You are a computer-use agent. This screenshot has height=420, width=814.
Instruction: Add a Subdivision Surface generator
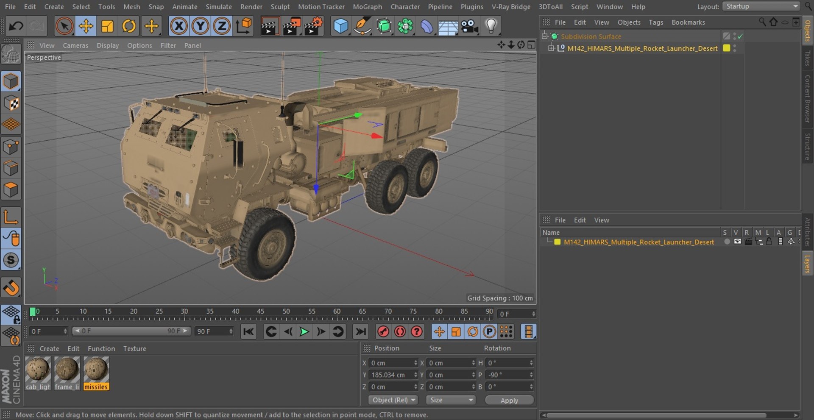(x=384, y=26)
